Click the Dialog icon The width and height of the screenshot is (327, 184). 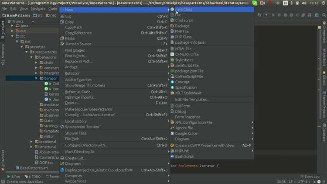pos(172,111)
